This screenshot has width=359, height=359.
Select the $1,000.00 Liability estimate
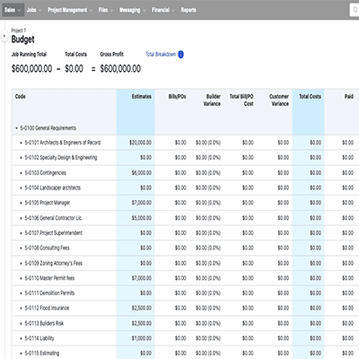click(x=142, y=338)
